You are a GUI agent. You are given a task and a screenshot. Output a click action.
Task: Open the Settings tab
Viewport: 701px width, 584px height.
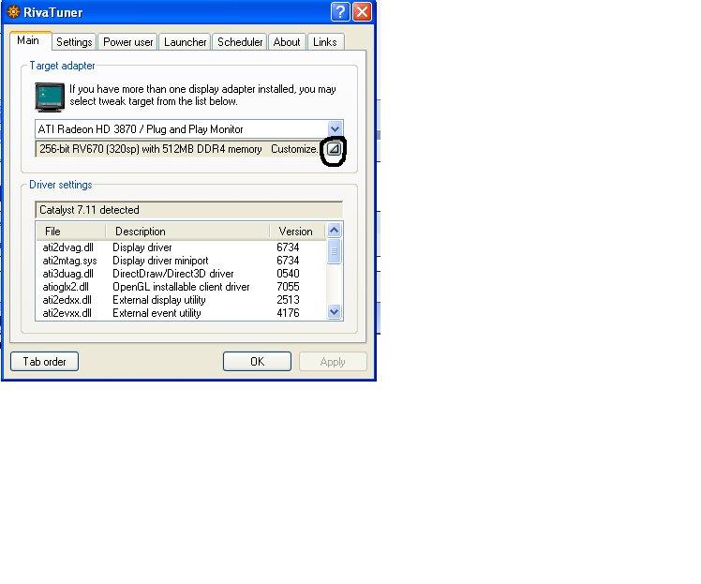coord(74,42)
